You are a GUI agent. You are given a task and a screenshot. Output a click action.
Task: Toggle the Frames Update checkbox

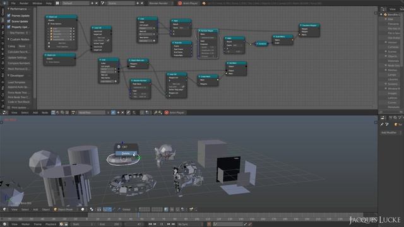click(9, 16)
